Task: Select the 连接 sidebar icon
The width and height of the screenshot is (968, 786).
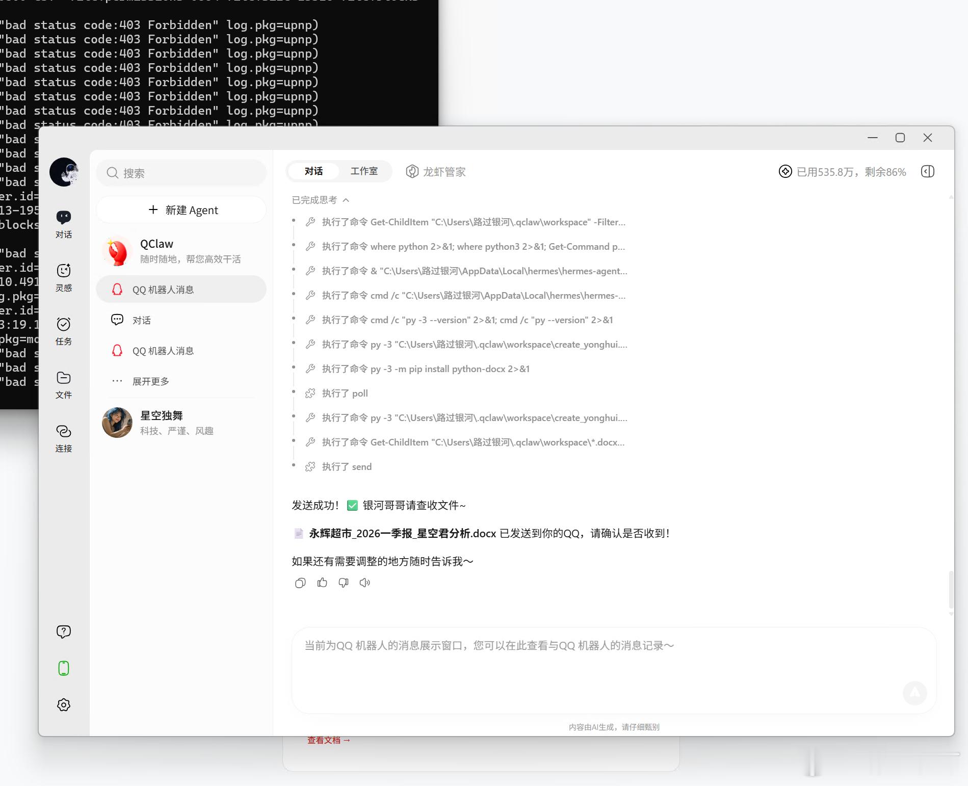Action: 63,437
